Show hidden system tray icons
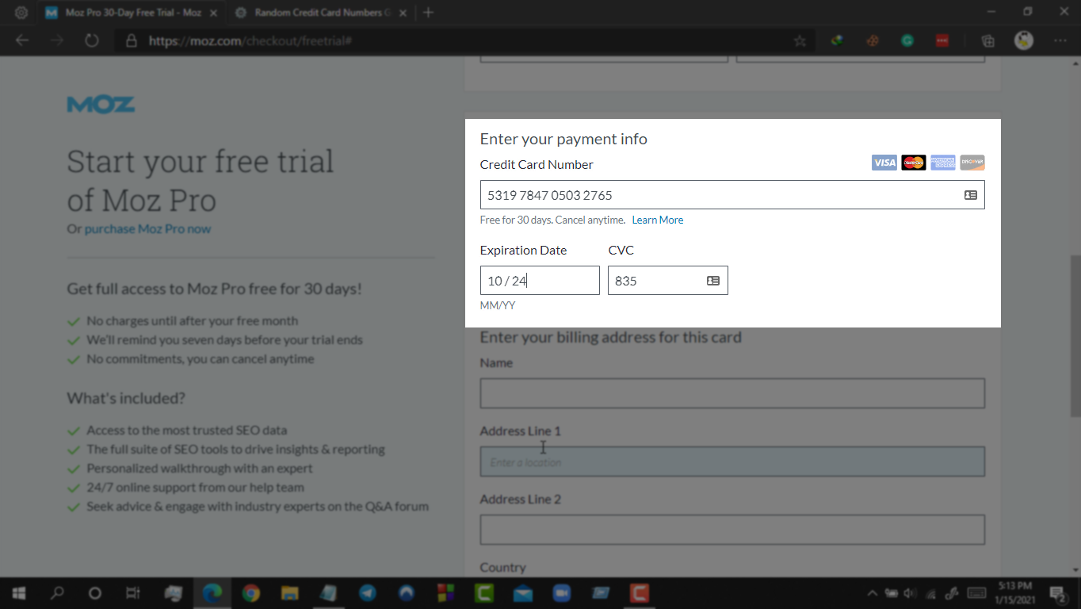 [873, 593]
